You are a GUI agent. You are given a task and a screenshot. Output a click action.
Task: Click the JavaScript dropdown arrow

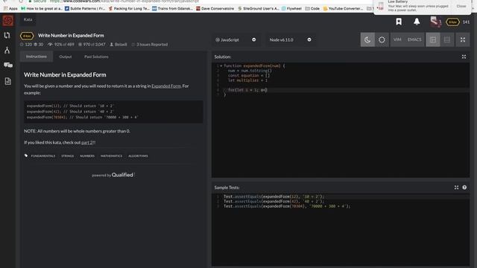coord(253,39)
